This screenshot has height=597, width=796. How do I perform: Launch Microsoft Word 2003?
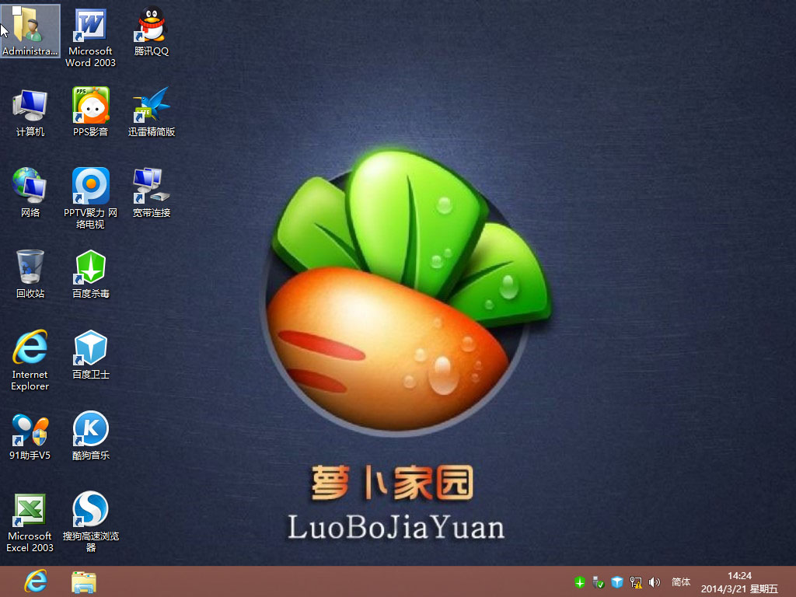coord(90,30)
